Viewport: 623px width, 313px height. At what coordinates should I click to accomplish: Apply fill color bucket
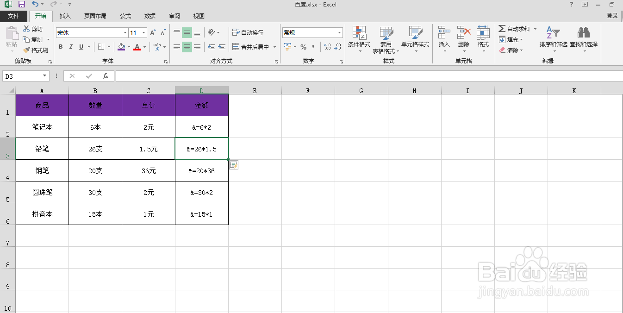121,47
